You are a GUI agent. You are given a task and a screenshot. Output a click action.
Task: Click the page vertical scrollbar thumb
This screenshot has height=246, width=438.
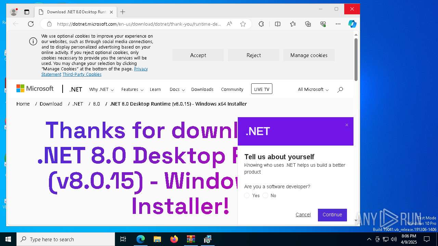(356, 59)
